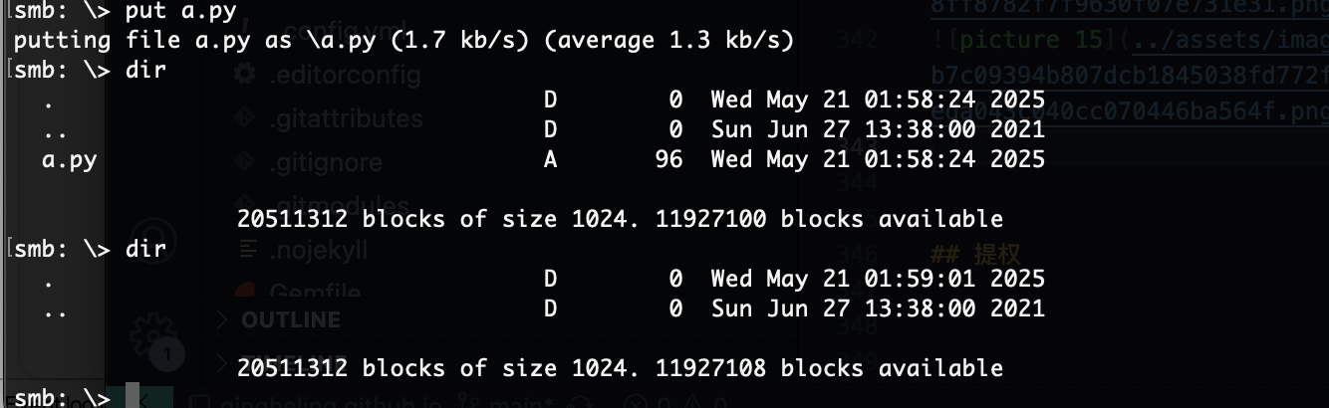Click the .gitattributes file icon
The width and height of the screenshot is (1329, 408).
[x=244, y=118]
